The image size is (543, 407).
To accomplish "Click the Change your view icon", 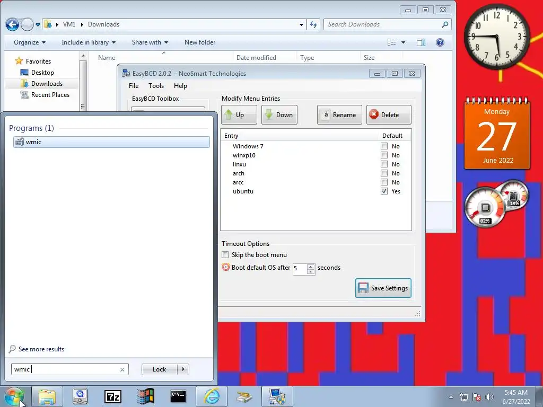I will (x=392, y=42).
